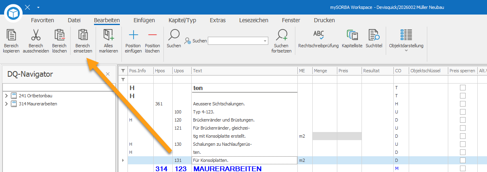Expand 314 Maurerarbeiten tree node
Screen dimensions: 487x172
pyautogui.click(x=6, y=104)
